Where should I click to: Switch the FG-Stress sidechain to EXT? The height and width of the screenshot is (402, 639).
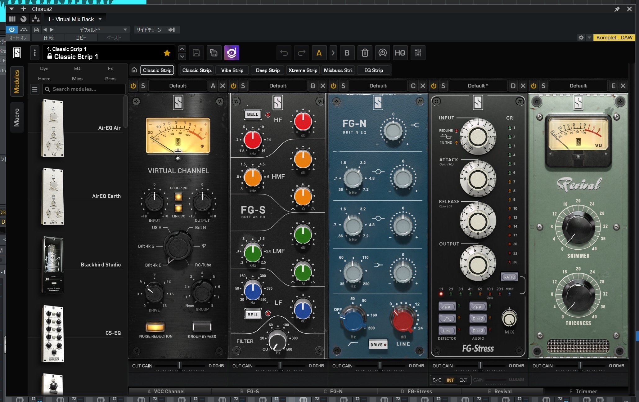[463, 380]
